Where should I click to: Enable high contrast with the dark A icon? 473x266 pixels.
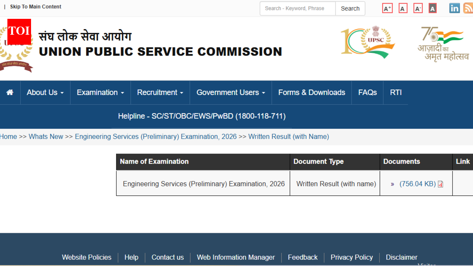[x=432, y=8]
